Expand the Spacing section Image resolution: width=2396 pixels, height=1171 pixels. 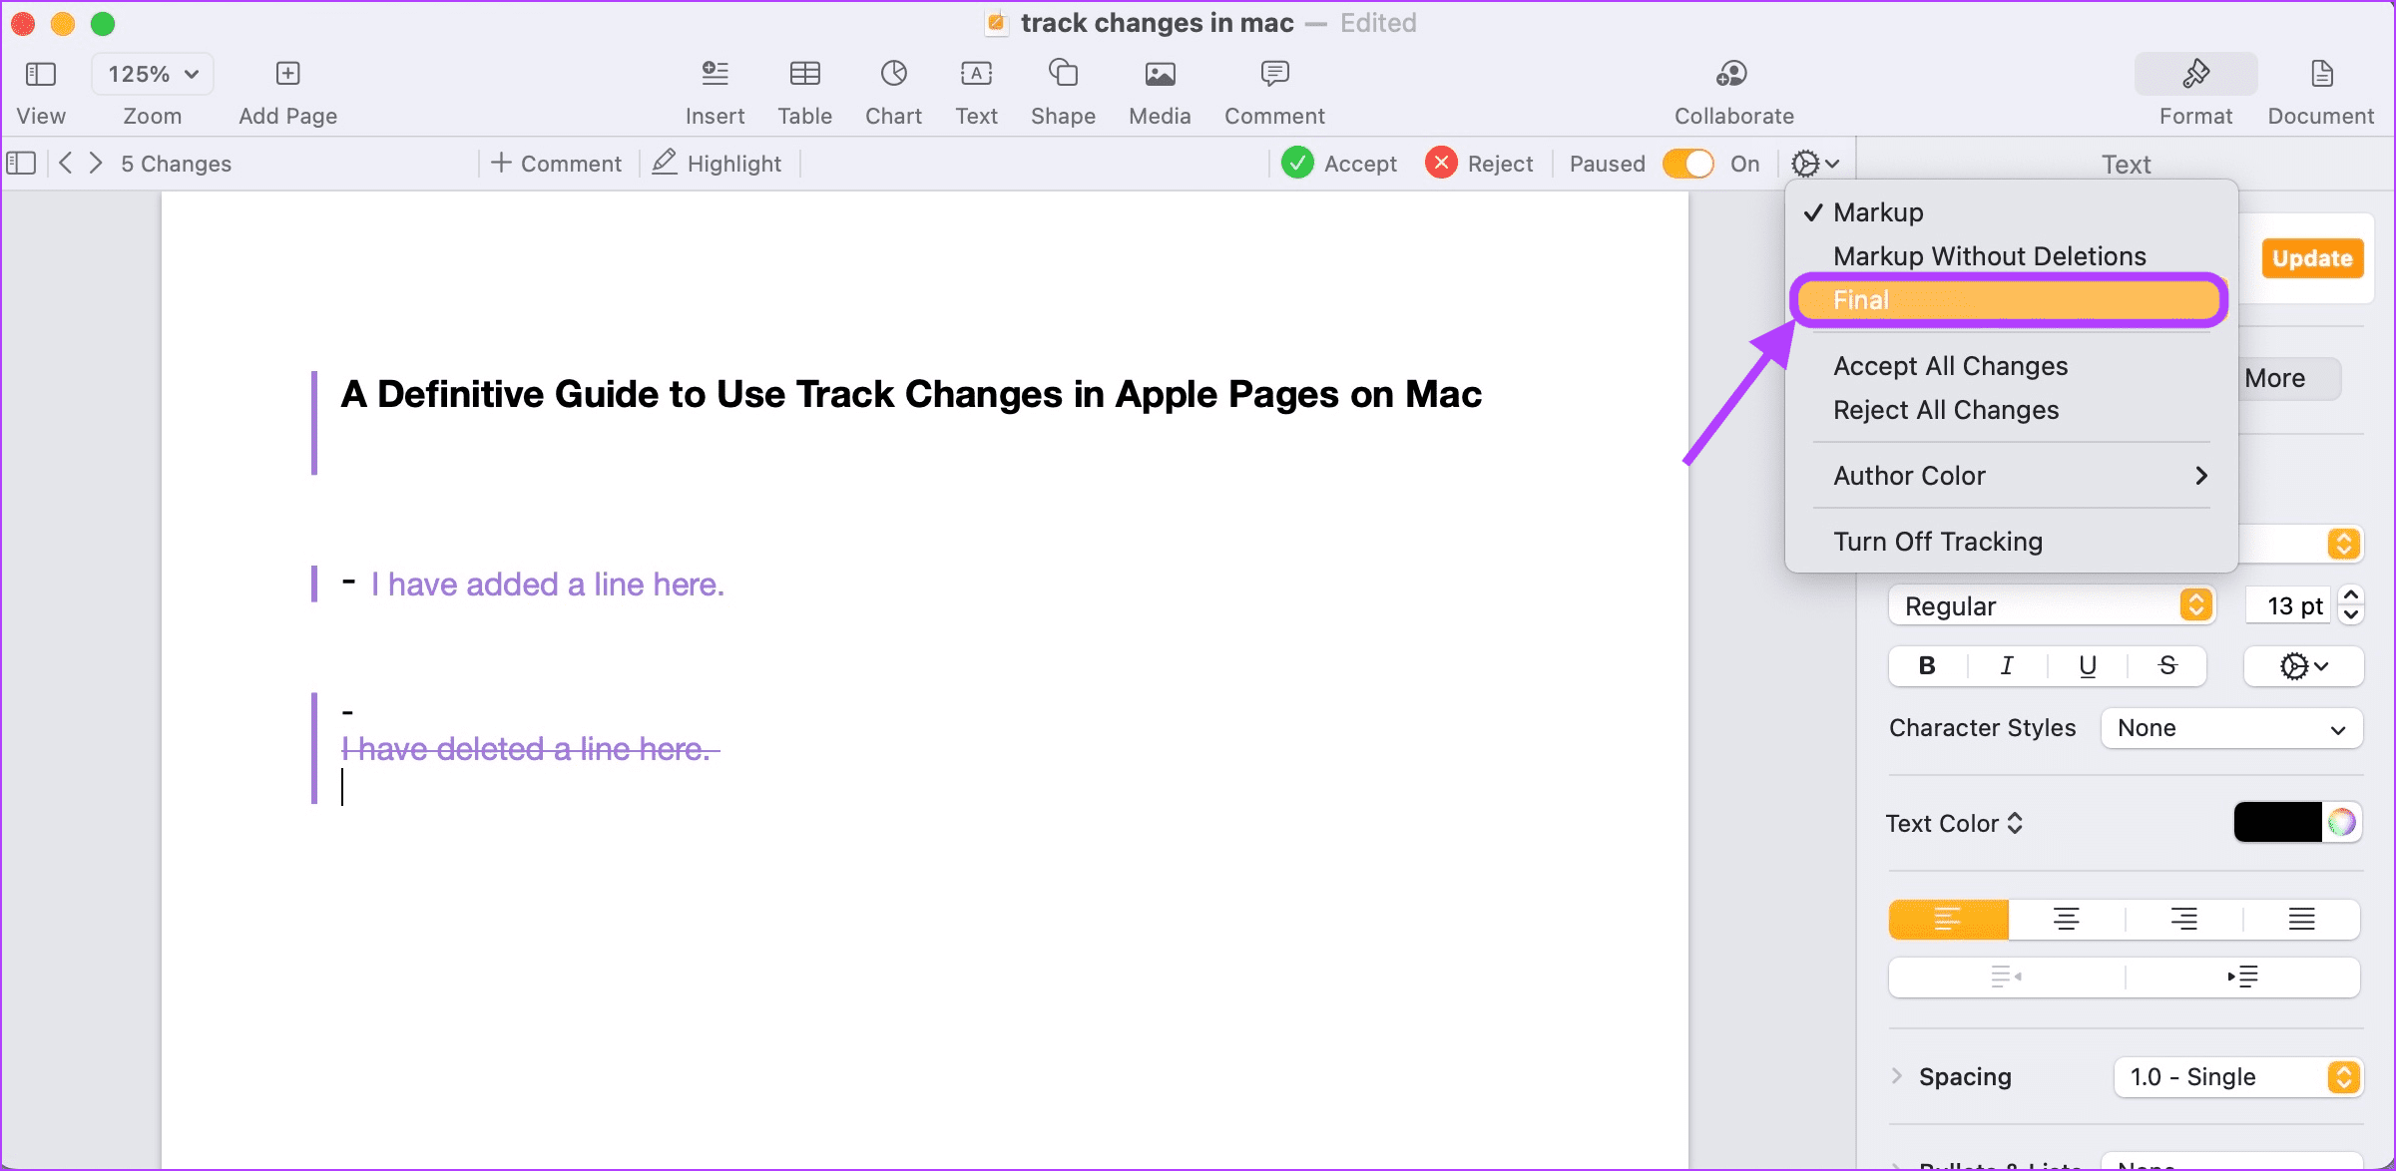click(x=1896, y=1076)
